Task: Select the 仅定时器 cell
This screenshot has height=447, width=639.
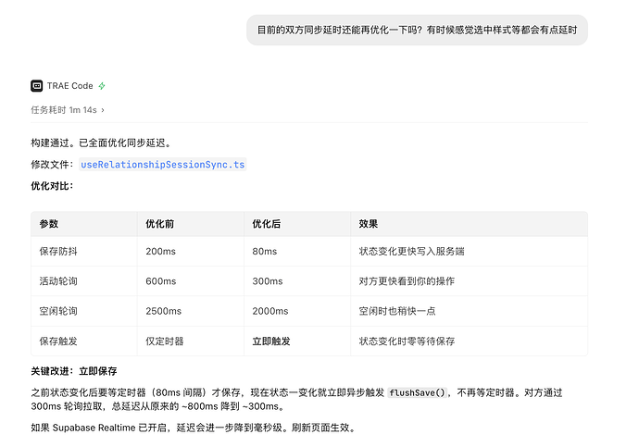Action: click(191, 341)
